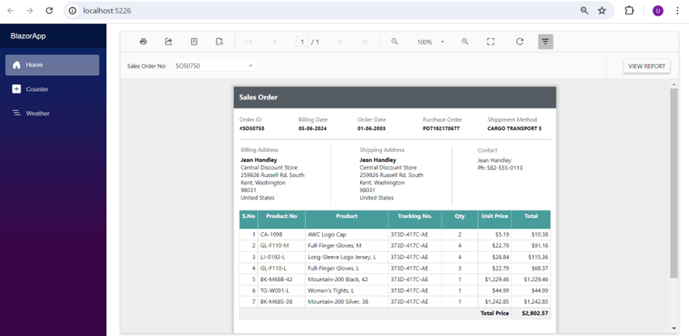Open the Home nav item

click(53, 65)
